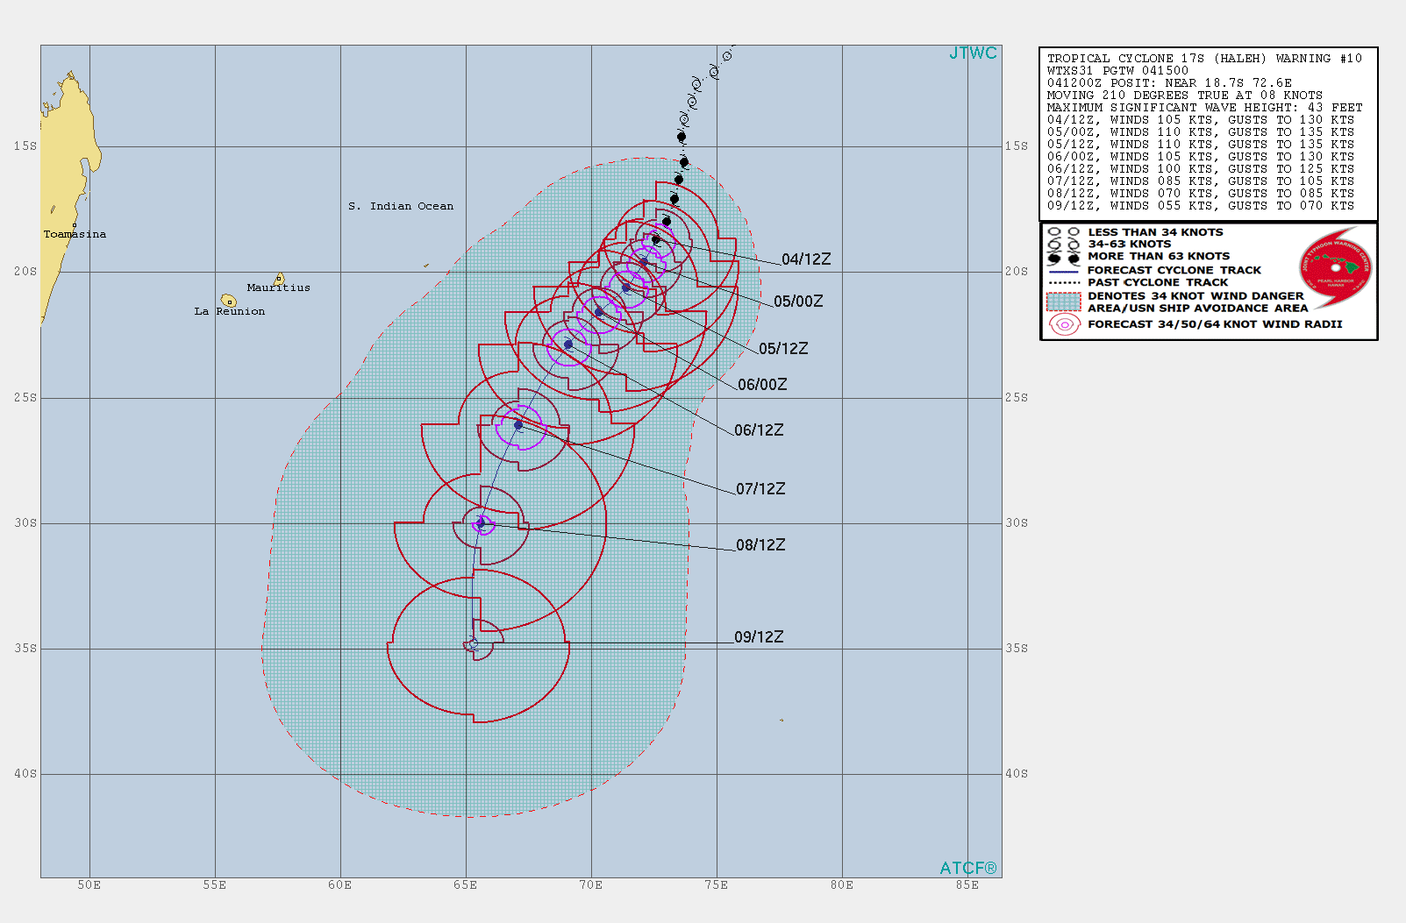Click the 04/12Z forecast time label
This screenshot has width=1406, height=923.
coord(805,259)
